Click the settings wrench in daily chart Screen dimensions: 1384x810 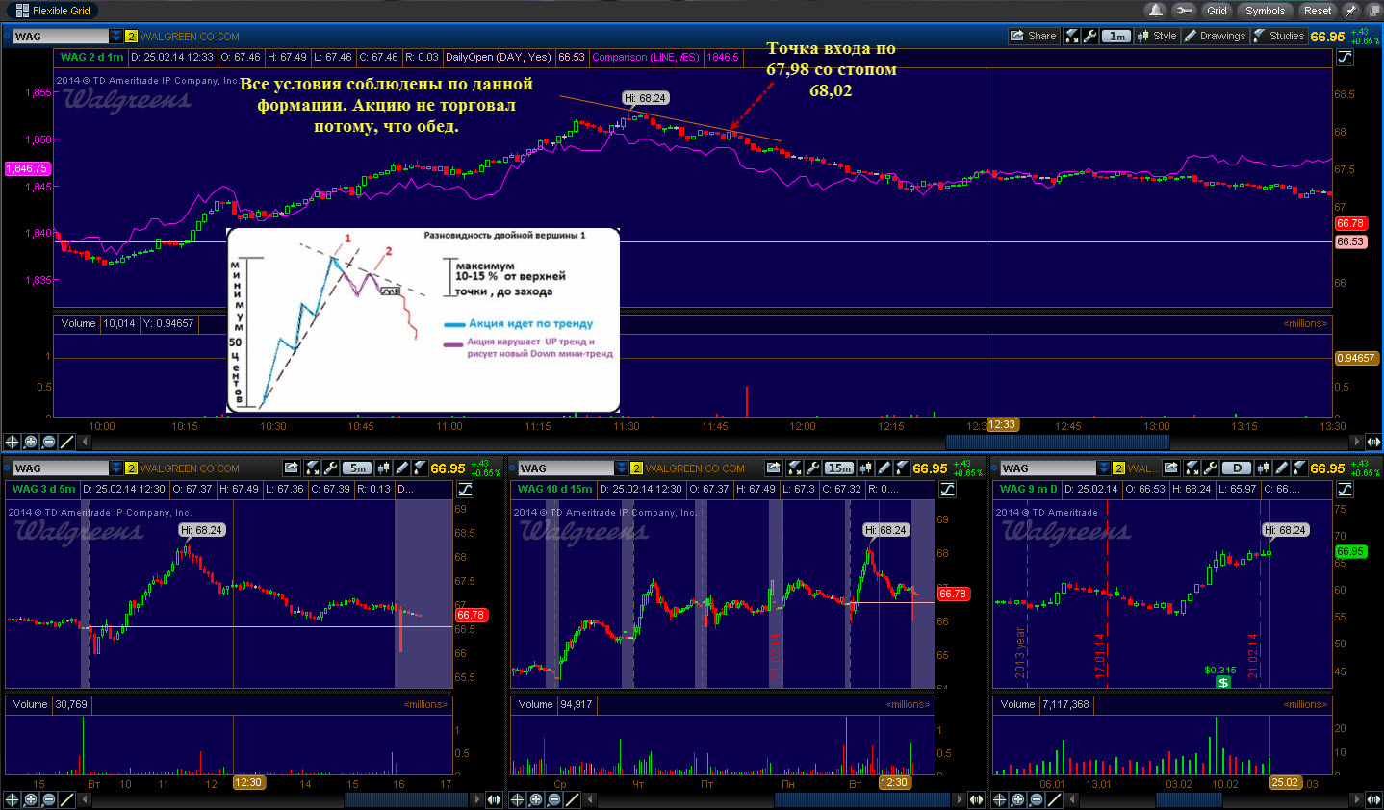tap(1210, 468)
